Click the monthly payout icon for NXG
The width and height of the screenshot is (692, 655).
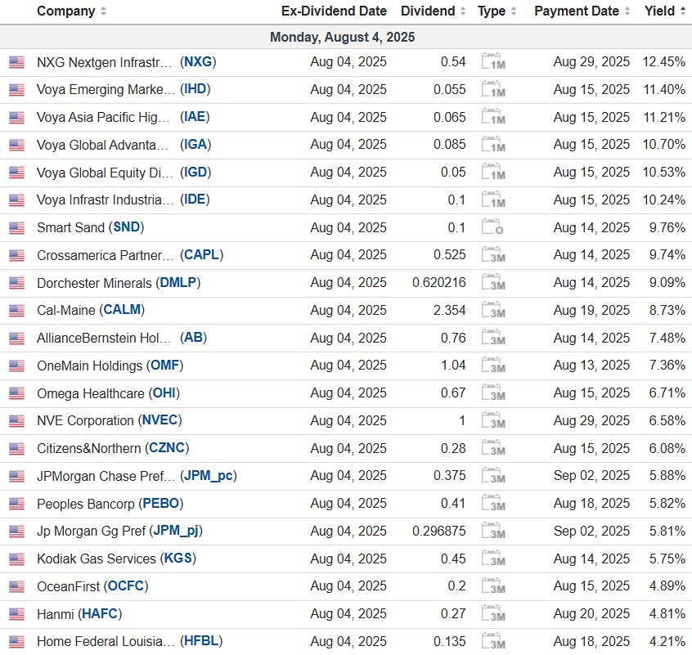point(492,62)
